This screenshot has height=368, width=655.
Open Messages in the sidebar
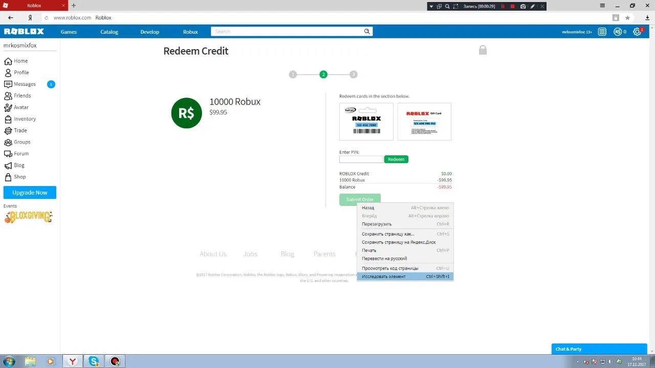(25, 84)
